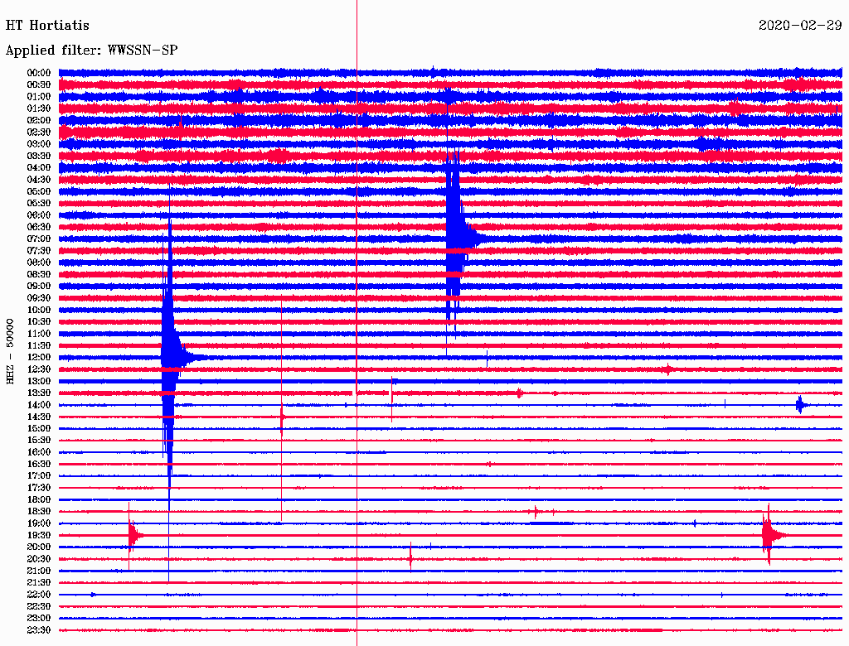Image resolution: width=849 pixels, height=646 pixels.
Task: Select the 07:30 time row label
Action: 39,250
